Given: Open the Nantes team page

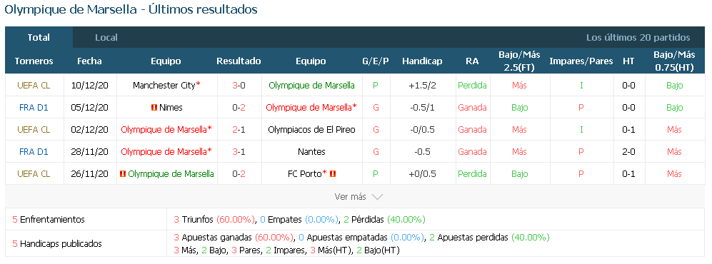Looking at the screenshot, I should 311,151.
